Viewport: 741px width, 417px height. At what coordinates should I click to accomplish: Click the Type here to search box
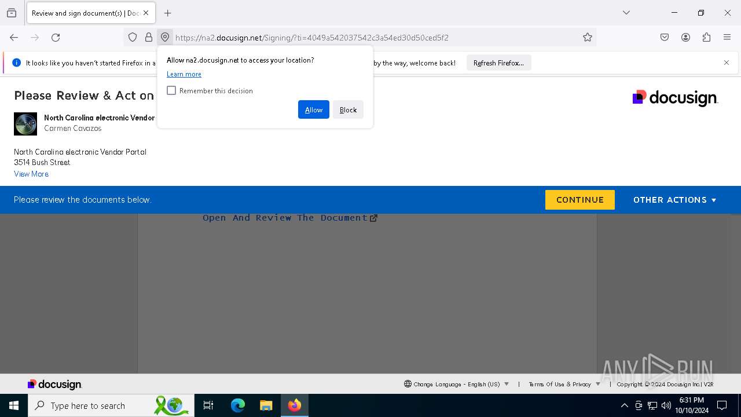pyautogui.click(x=110, y=405)
